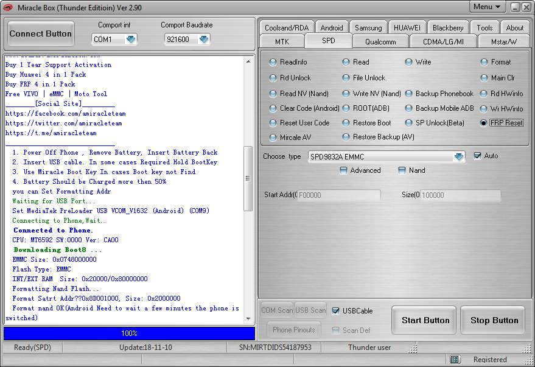Viewport: 535px width, 367px height.
Task: Switch to the Android tab
Action: click(x=332, y=27)
